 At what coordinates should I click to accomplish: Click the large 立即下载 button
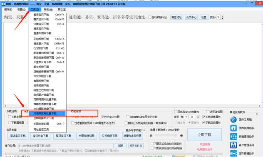204,135
